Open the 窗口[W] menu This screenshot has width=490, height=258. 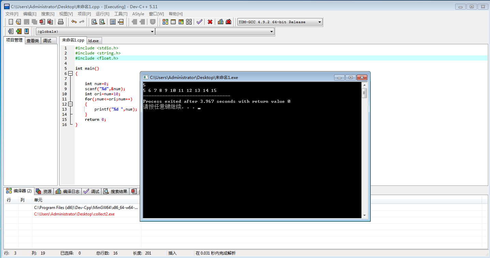click(156, 14)
